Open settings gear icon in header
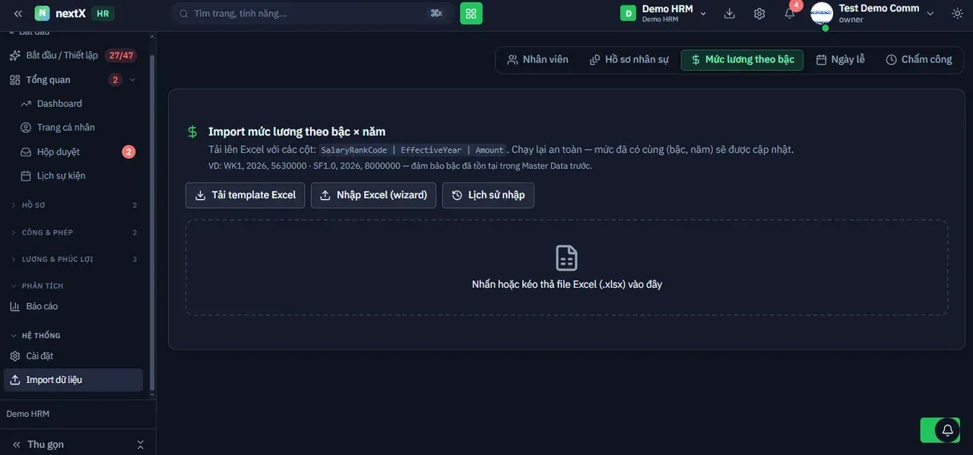Image resolution: width=973 pixels, height=455 pixels. click(x=759, y=14)
